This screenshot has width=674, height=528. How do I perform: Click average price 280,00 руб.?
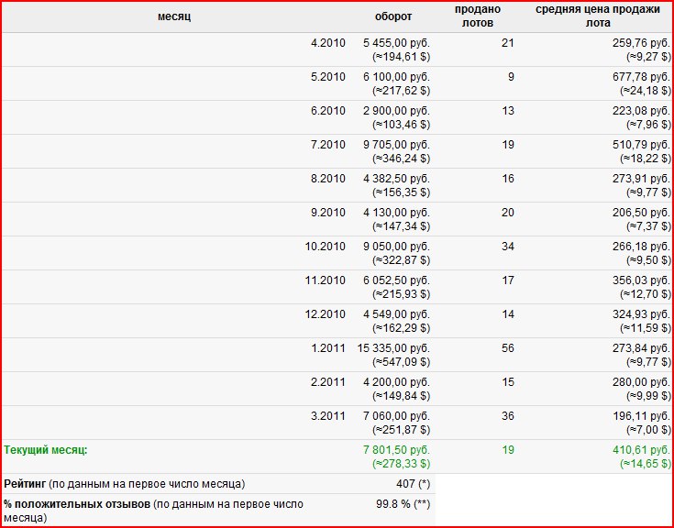click(641, 382)
